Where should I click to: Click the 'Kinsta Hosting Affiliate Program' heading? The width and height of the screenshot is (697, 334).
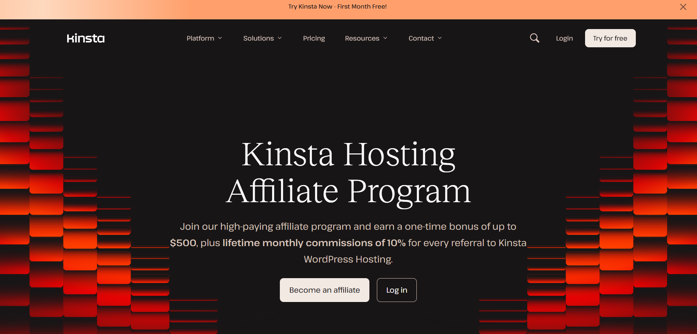(x=348, y=172)
